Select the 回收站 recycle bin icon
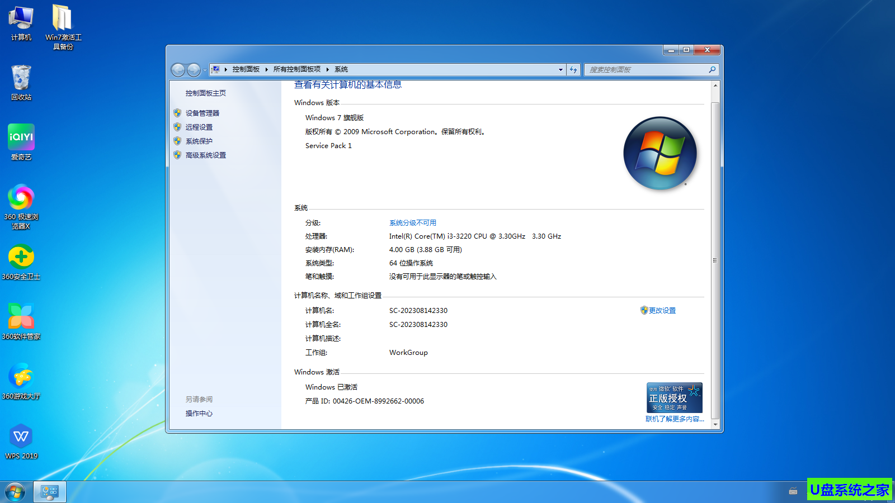 [x=21, y=78]
